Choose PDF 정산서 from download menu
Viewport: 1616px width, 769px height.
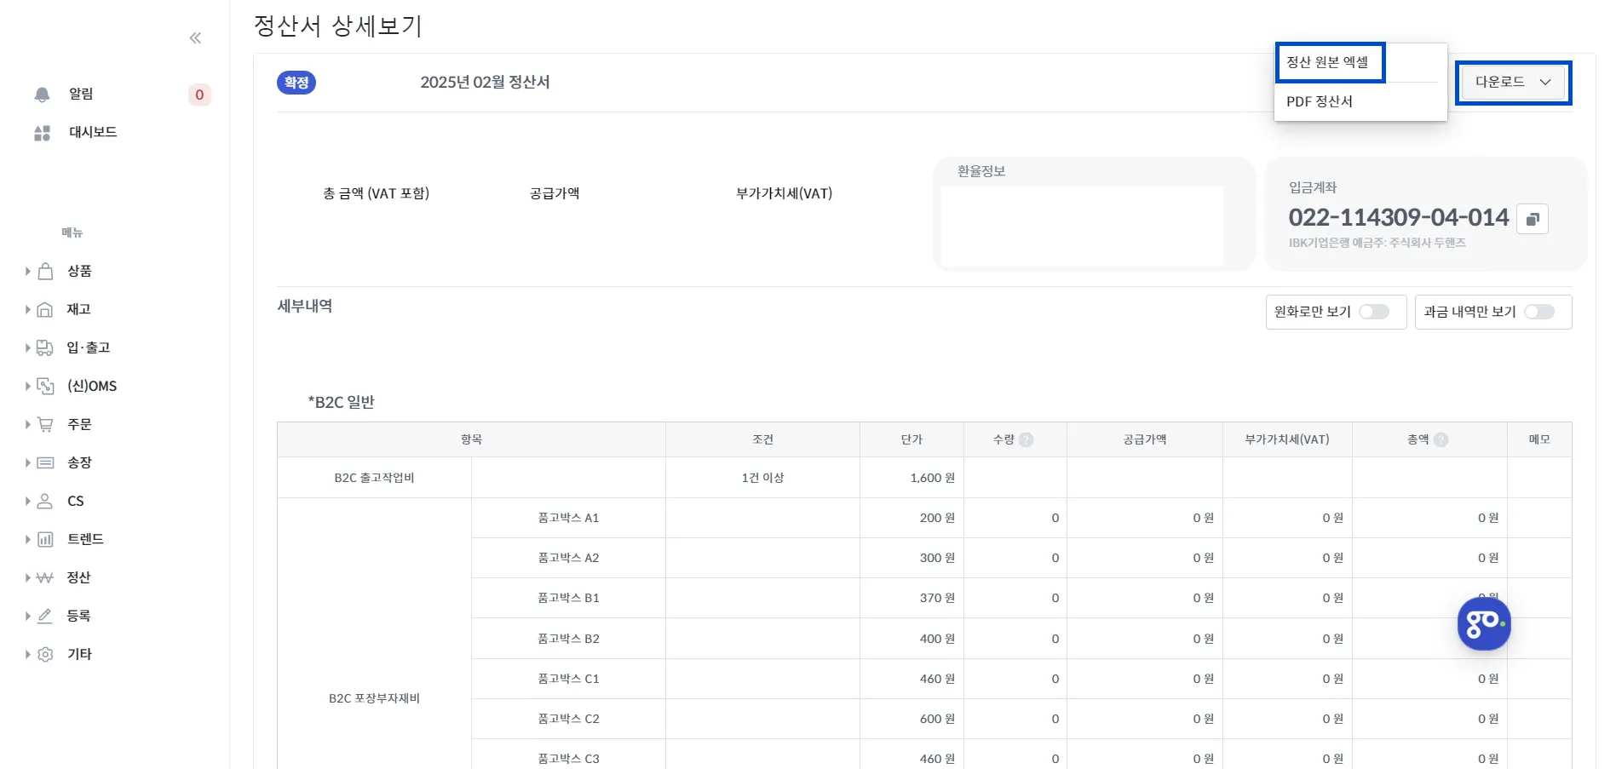click(1320, 101)
